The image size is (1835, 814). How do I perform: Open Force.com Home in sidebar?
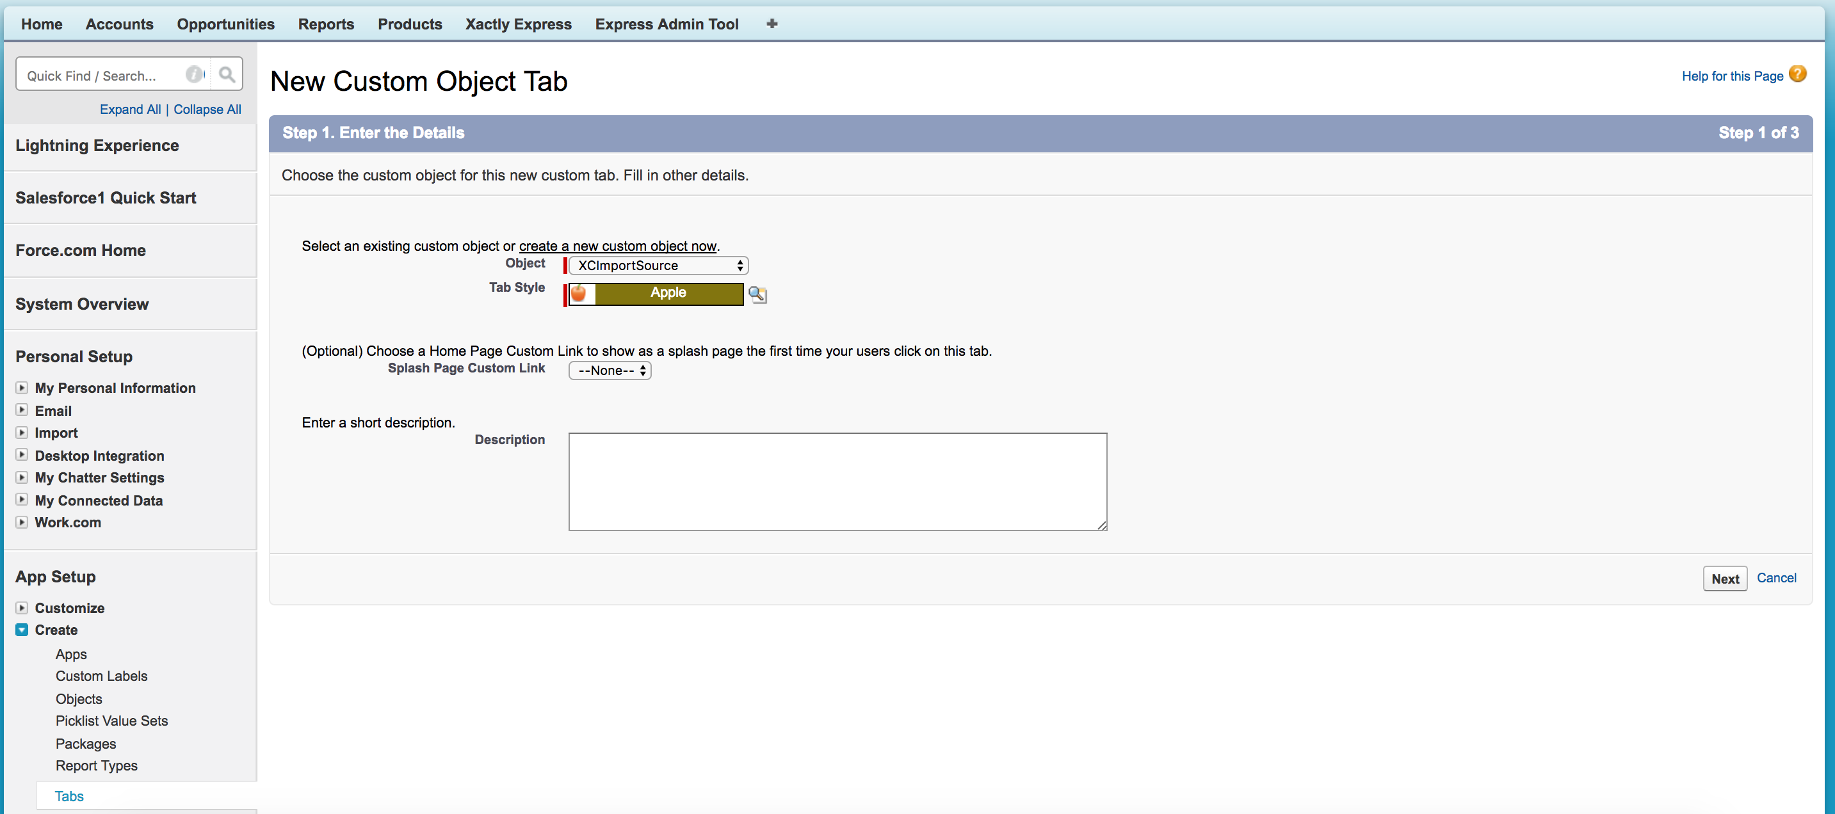81,251
